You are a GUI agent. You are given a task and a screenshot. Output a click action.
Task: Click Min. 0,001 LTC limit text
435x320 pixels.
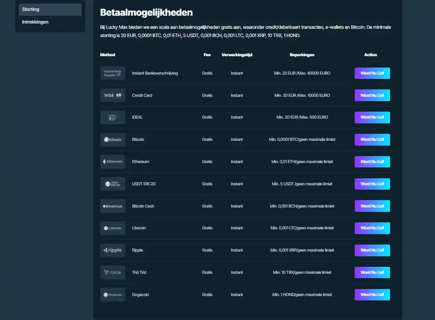point(302,228)
